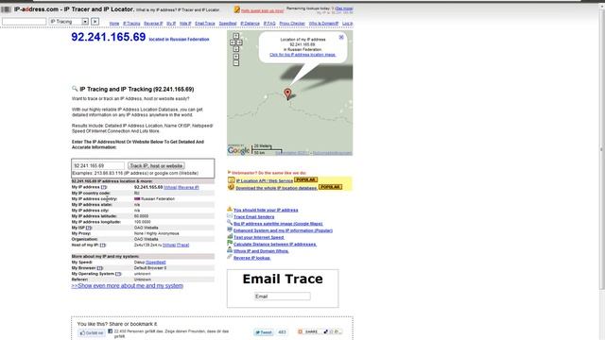The image size is (605, 340).
Task: Click the icon beside Download whole IP database
Action: [231, 187]
